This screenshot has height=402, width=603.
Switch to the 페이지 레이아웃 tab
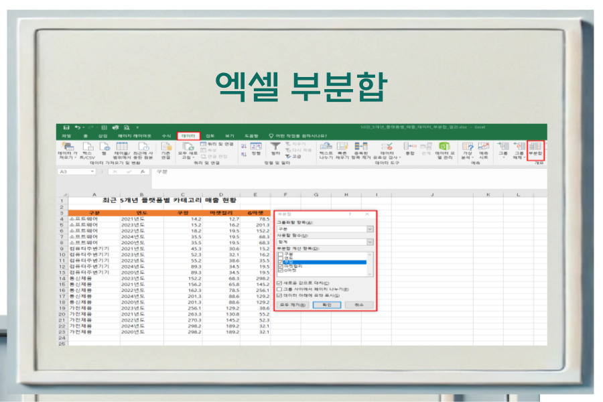[x=135, y=136]
